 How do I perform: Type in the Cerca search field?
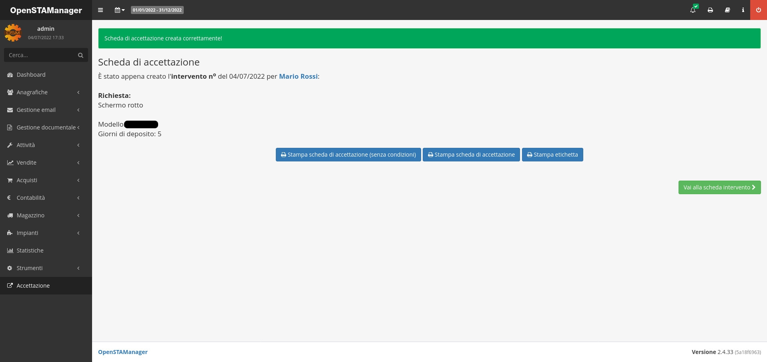click(40, 55)
